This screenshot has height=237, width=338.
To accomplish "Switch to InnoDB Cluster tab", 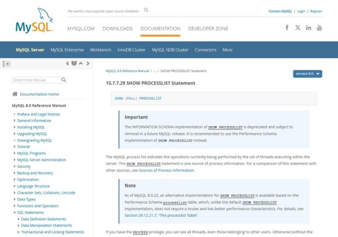I will 131,50.
